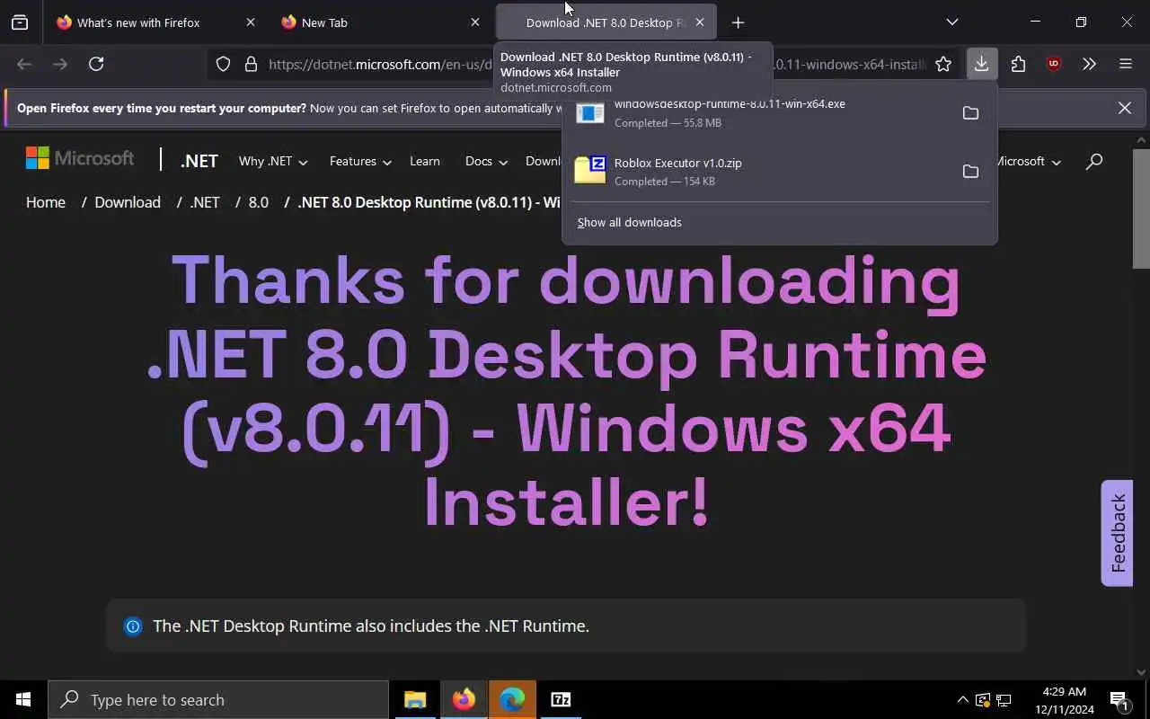Image resolution: width=1150 pixels, height=719 pixels.
Task: Click Microsoft site search magnifier
Action: click(x=1093, y=162)
